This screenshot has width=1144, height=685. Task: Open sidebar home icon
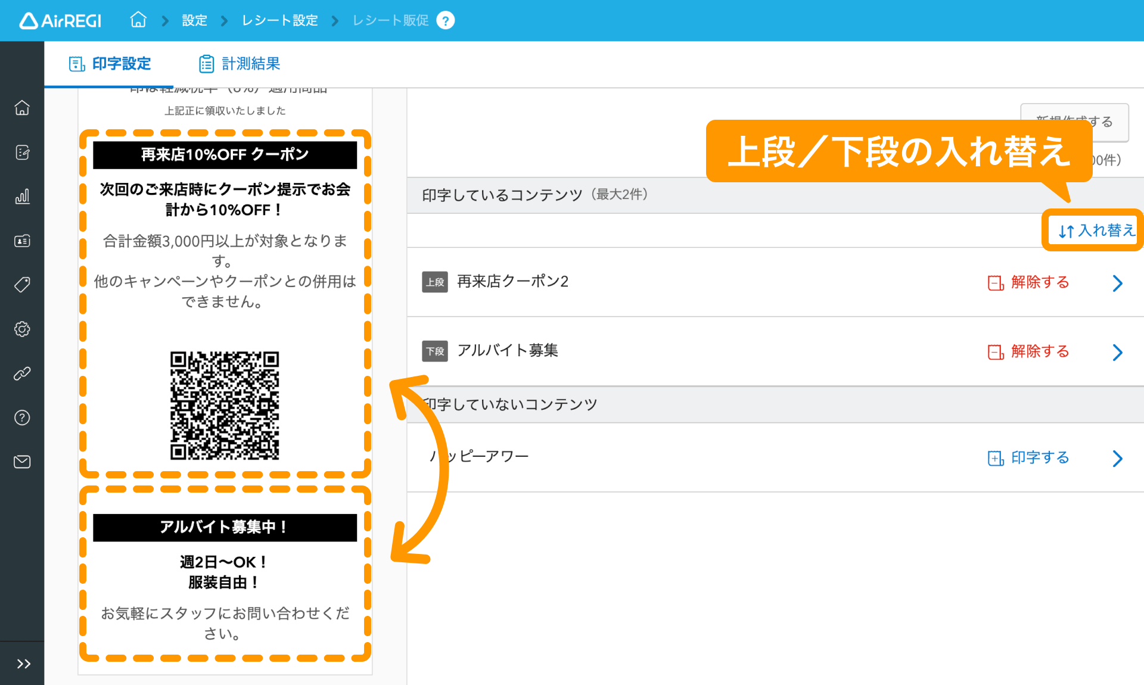[x=22, y=108]
